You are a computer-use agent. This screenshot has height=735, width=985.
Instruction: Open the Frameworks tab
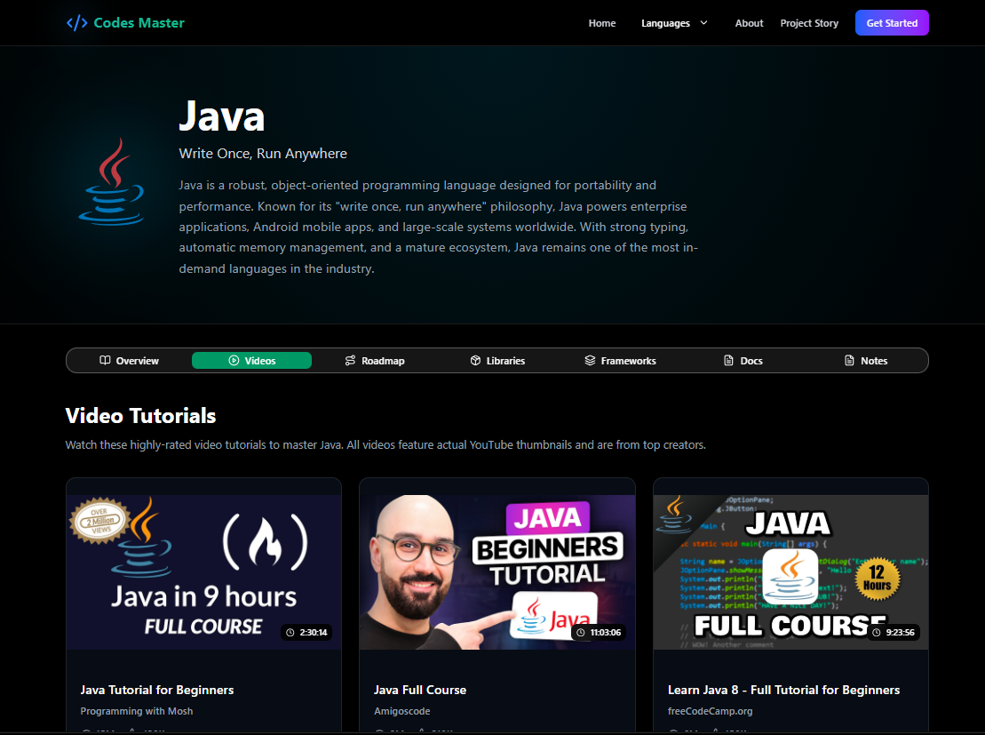(620, 360)
